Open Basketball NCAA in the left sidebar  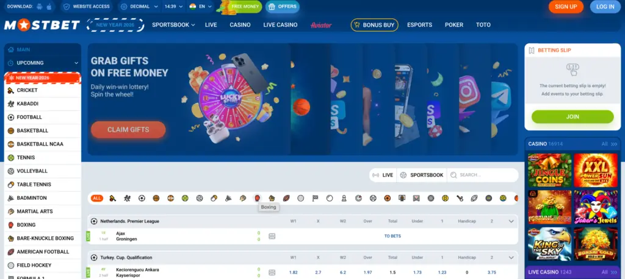(43, 144)
